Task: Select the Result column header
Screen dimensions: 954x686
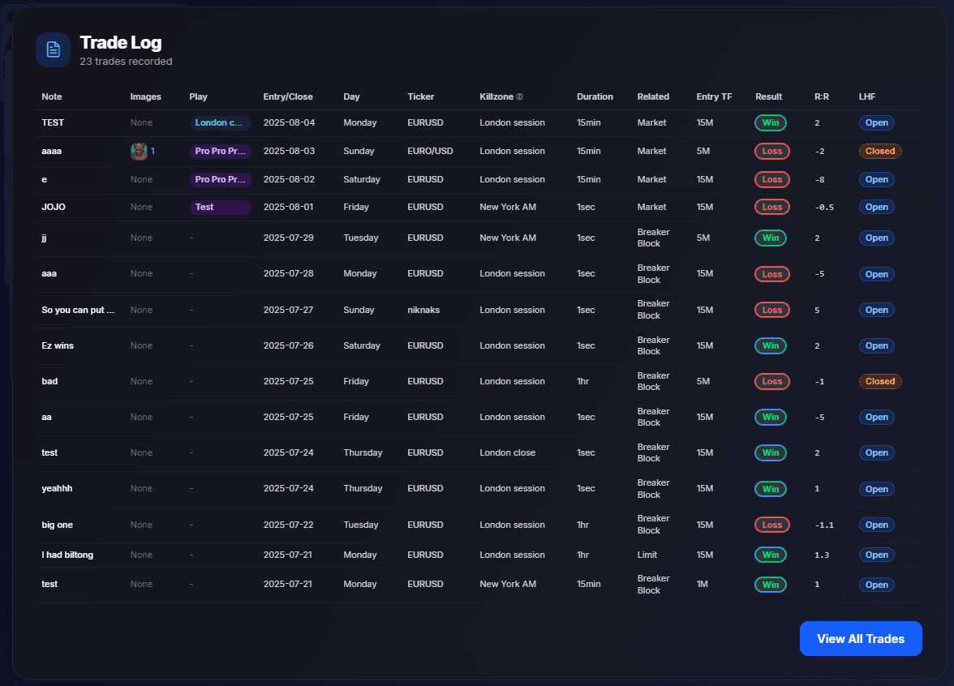Action: [768, 96]
